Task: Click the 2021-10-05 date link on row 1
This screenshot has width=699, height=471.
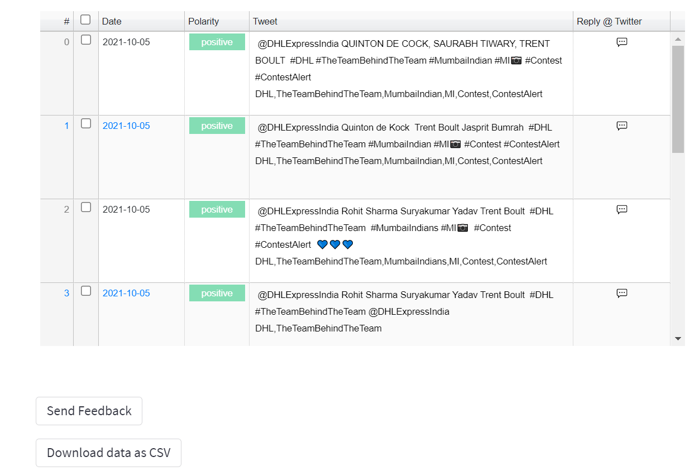Action: pyautogui.click(x=126, y=126)
